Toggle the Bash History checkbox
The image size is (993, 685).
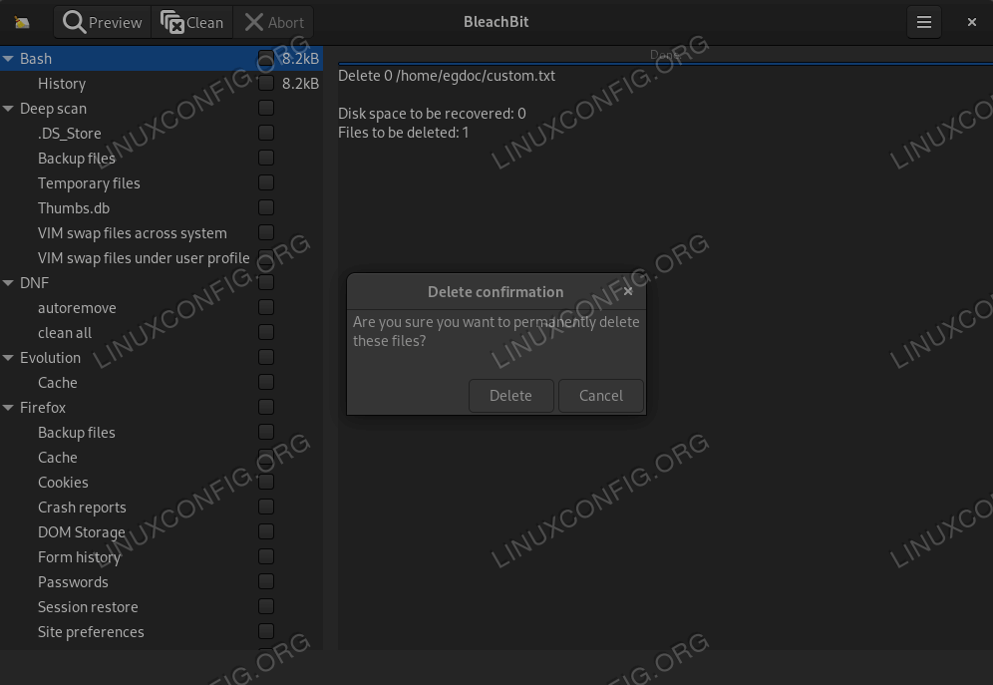(266, 83)
